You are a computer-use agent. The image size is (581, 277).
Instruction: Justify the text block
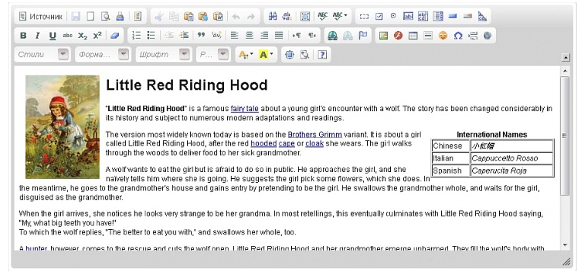pyautogui.click(x=279, y=36)
